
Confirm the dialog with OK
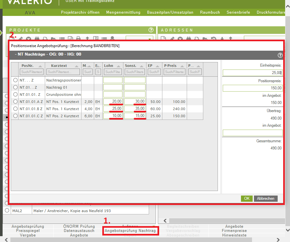[x=246, y=198]
